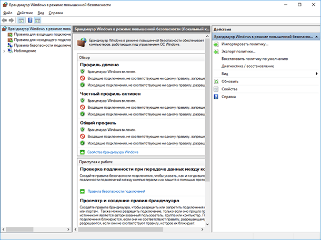The height and width of the screenshot is (240, 321).
Task: Click the connection security rules tree icon
Action: 10,45
